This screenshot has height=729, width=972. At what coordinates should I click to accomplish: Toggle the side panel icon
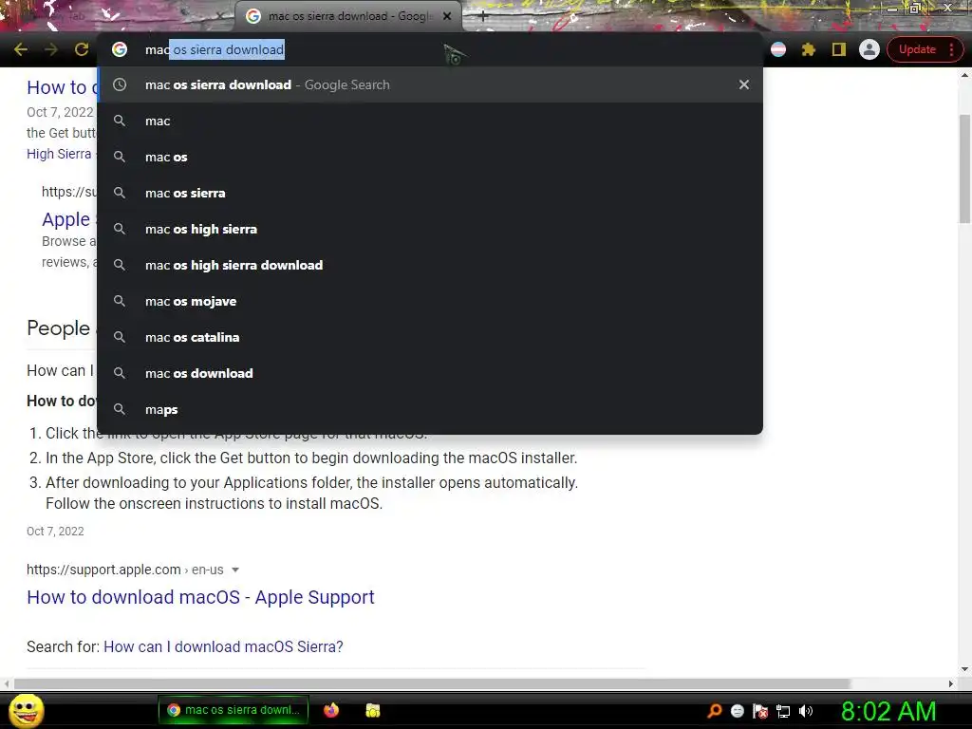(x=839, y=49)
